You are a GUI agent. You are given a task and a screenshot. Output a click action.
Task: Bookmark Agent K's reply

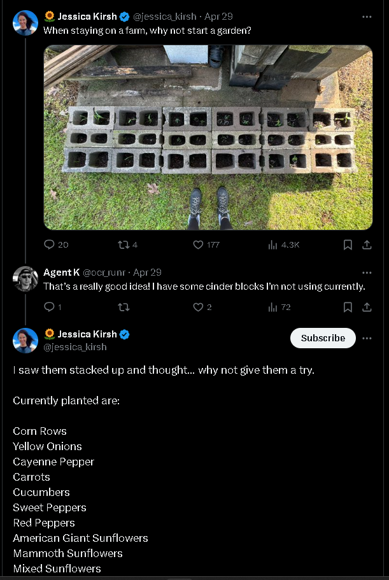[348, 307]
